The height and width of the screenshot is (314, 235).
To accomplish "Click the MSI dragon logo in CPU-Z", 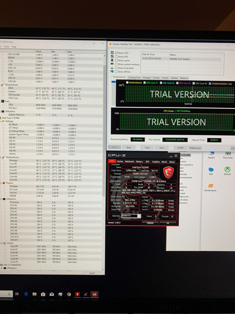I will 168,172.
